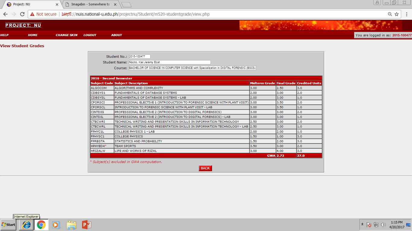
Task: Click ALGORITHMS AND COMPLEXITY description
Action: (139, 88)
